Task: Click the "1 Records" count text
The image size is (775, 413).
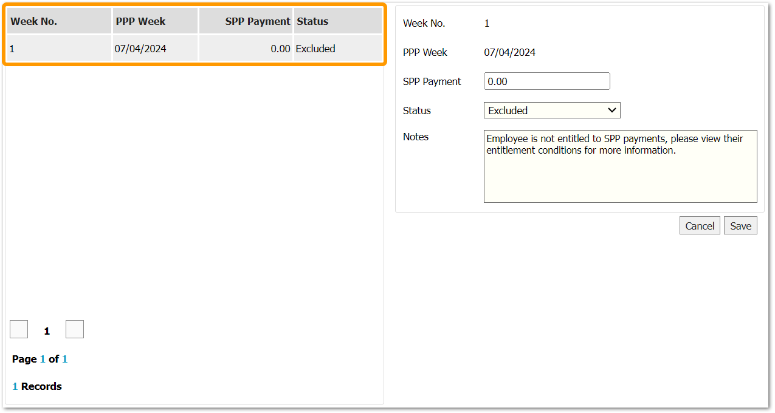Action: pyautogui.click(x=37, y=386)
